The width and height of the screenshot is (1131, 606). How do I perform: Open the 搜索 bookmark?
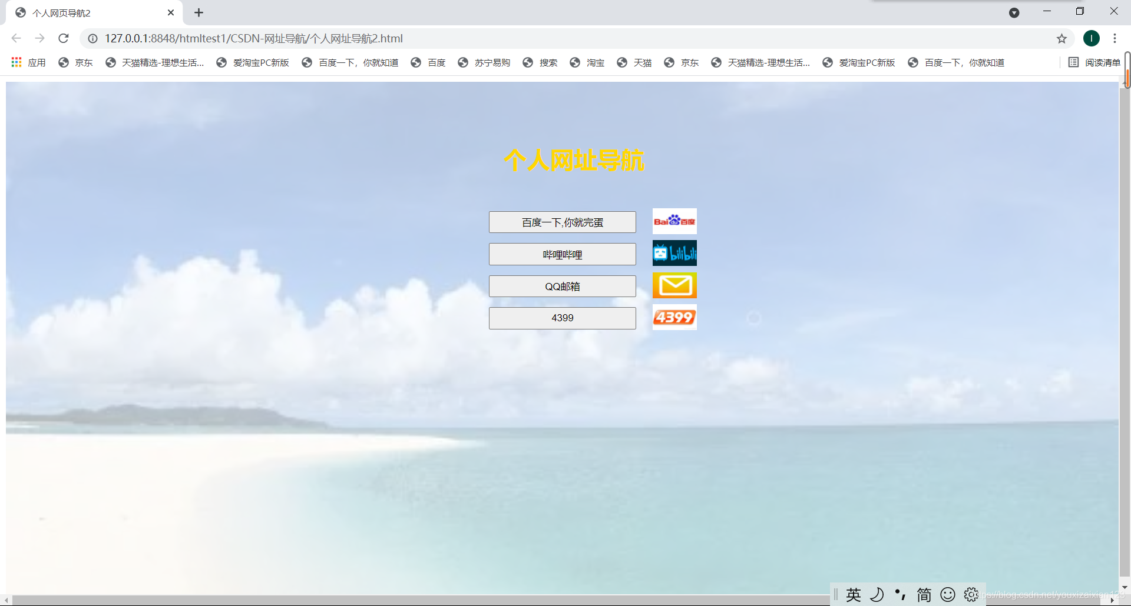[x=540, y=62]
